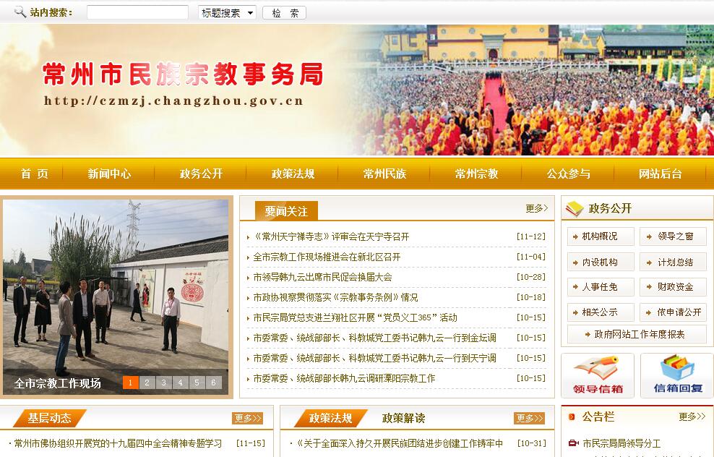Click the 全市宗教工作现场 carousel photo
Screen dimensions: 714x457
click(x=116, y=289)
